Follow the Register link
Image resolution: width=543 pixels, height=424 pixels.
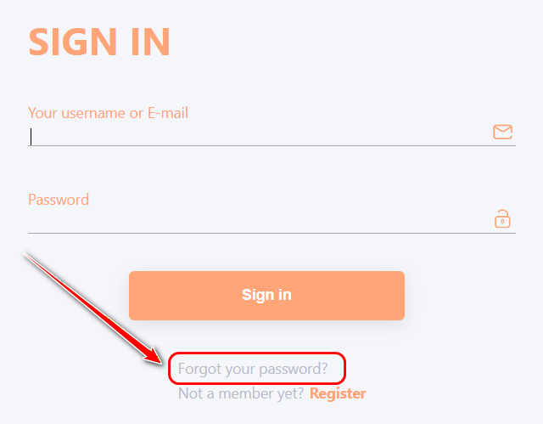[x=338, y=393]
